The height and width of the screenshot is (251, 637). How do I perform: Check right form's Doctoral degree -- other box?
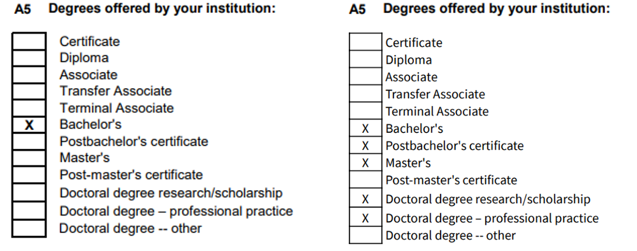click(365, 235)
